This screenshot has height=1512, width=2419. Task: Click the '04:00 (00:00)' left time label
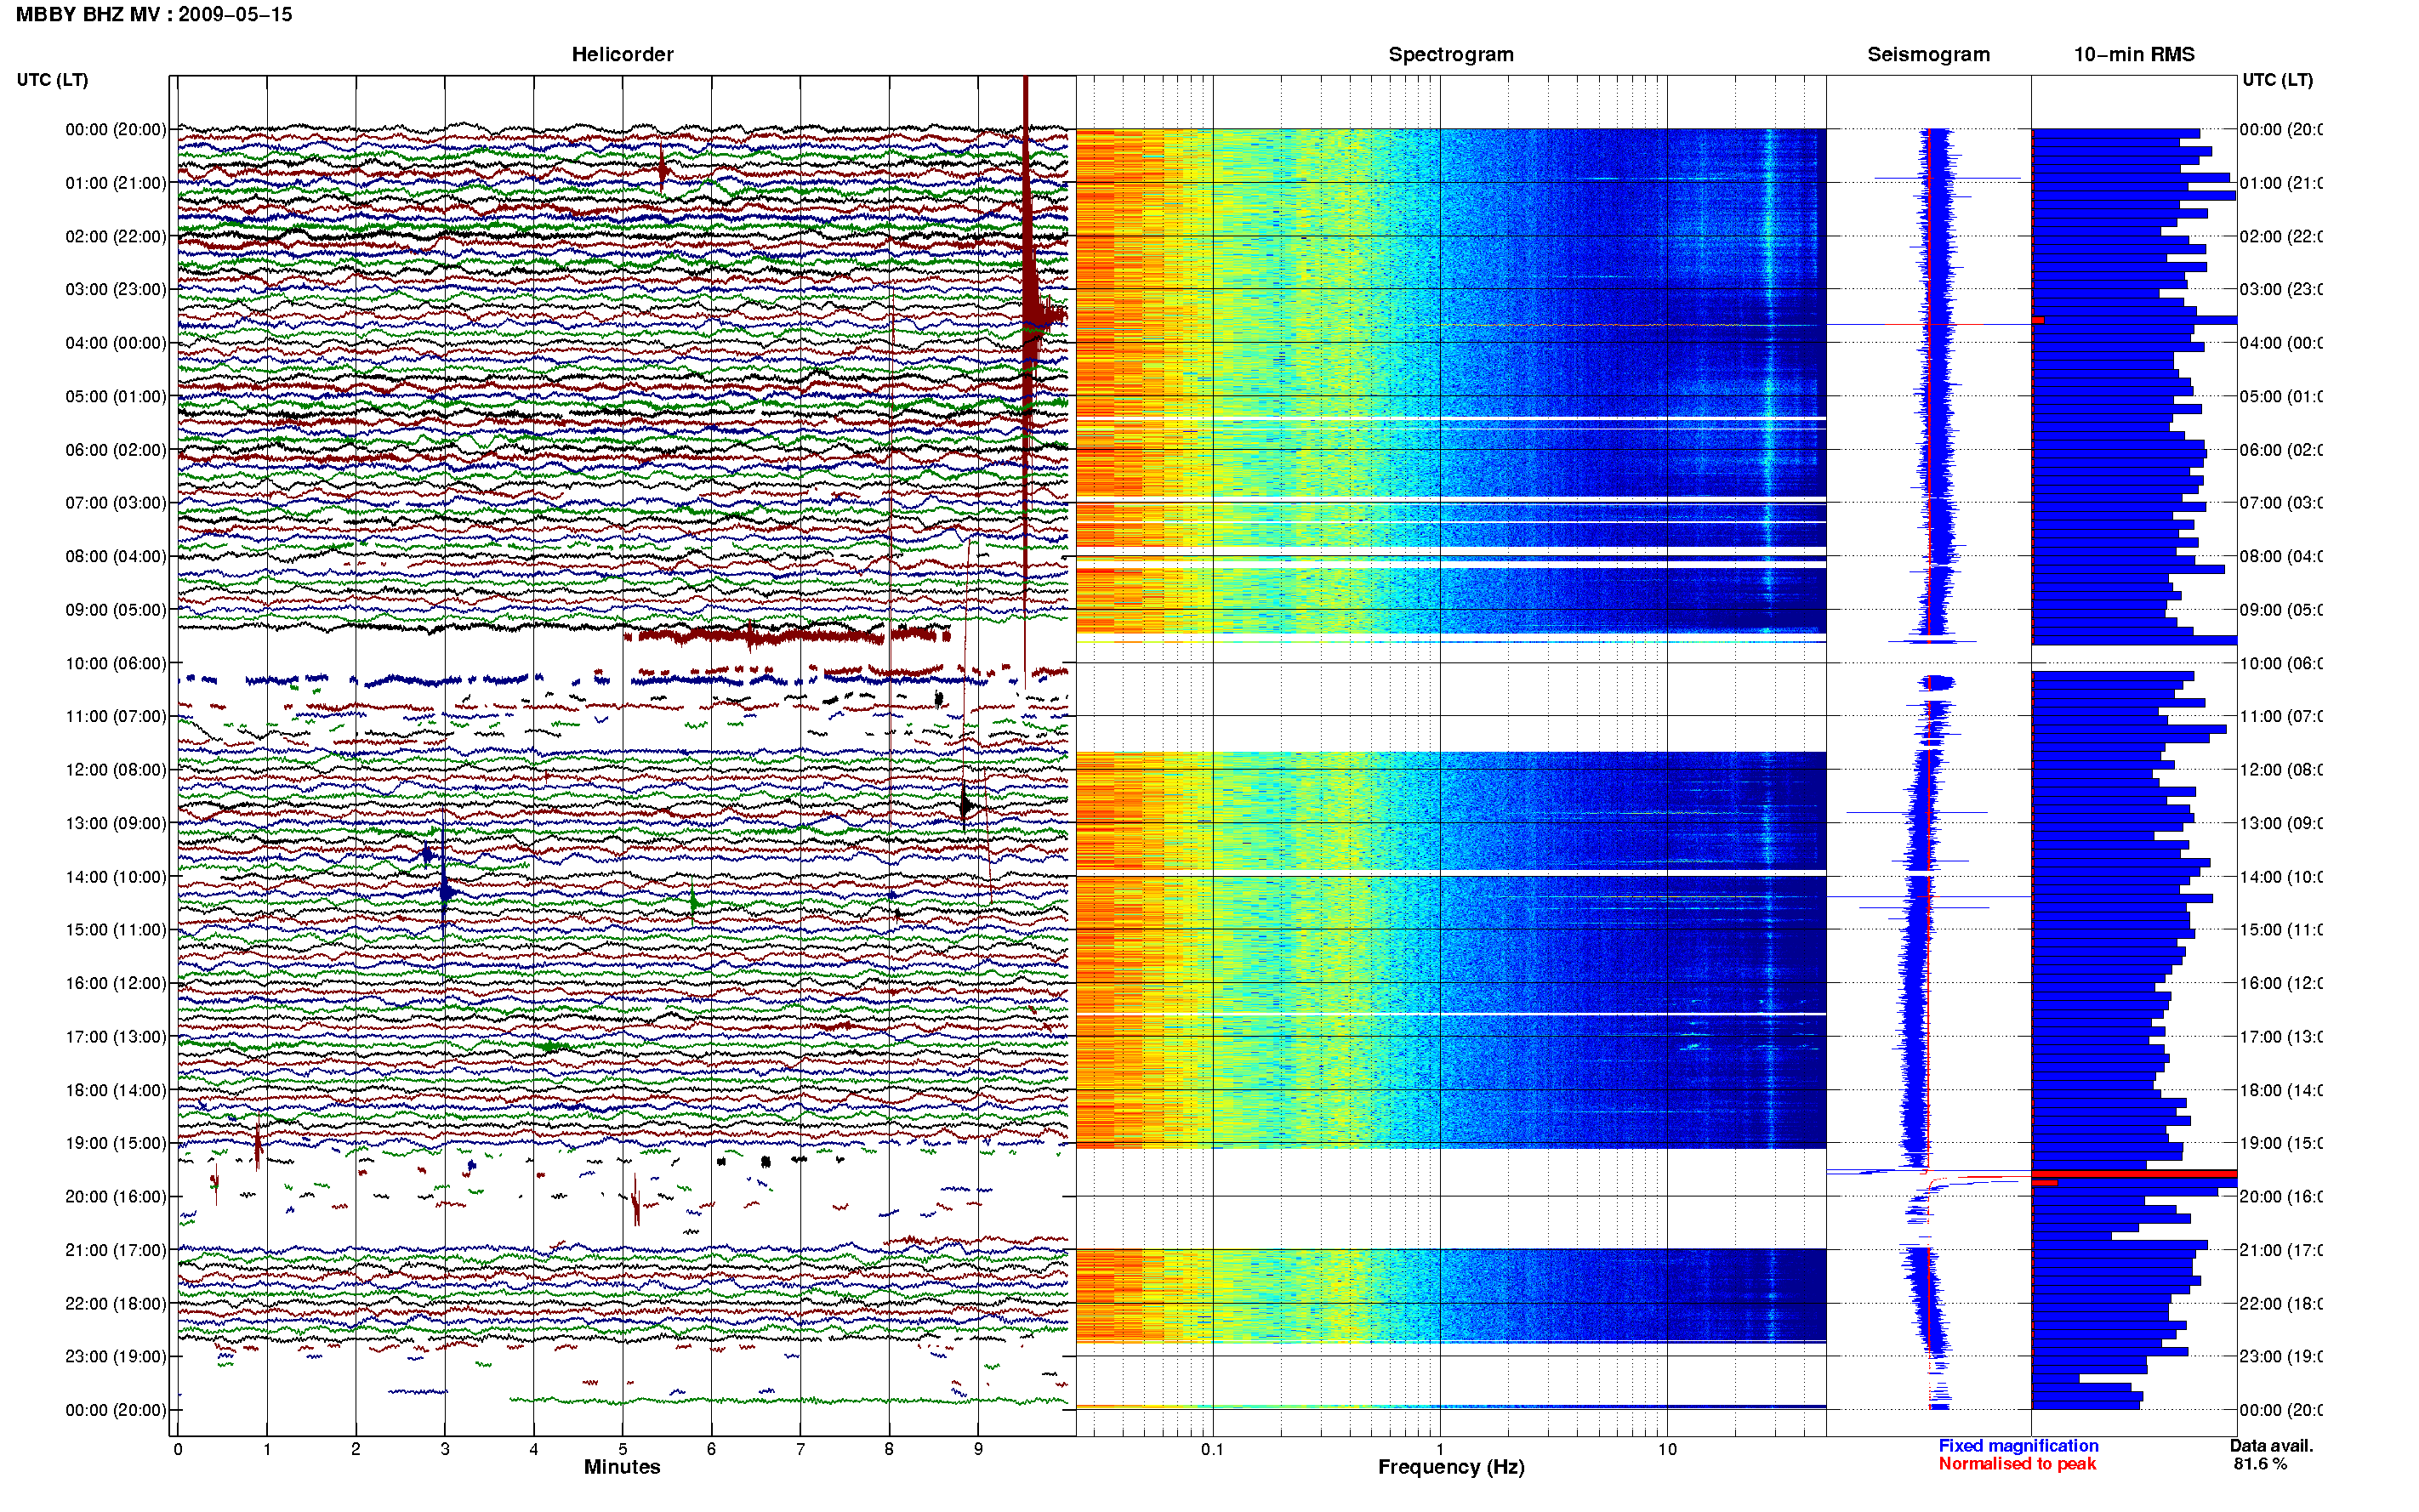point(116,343)
